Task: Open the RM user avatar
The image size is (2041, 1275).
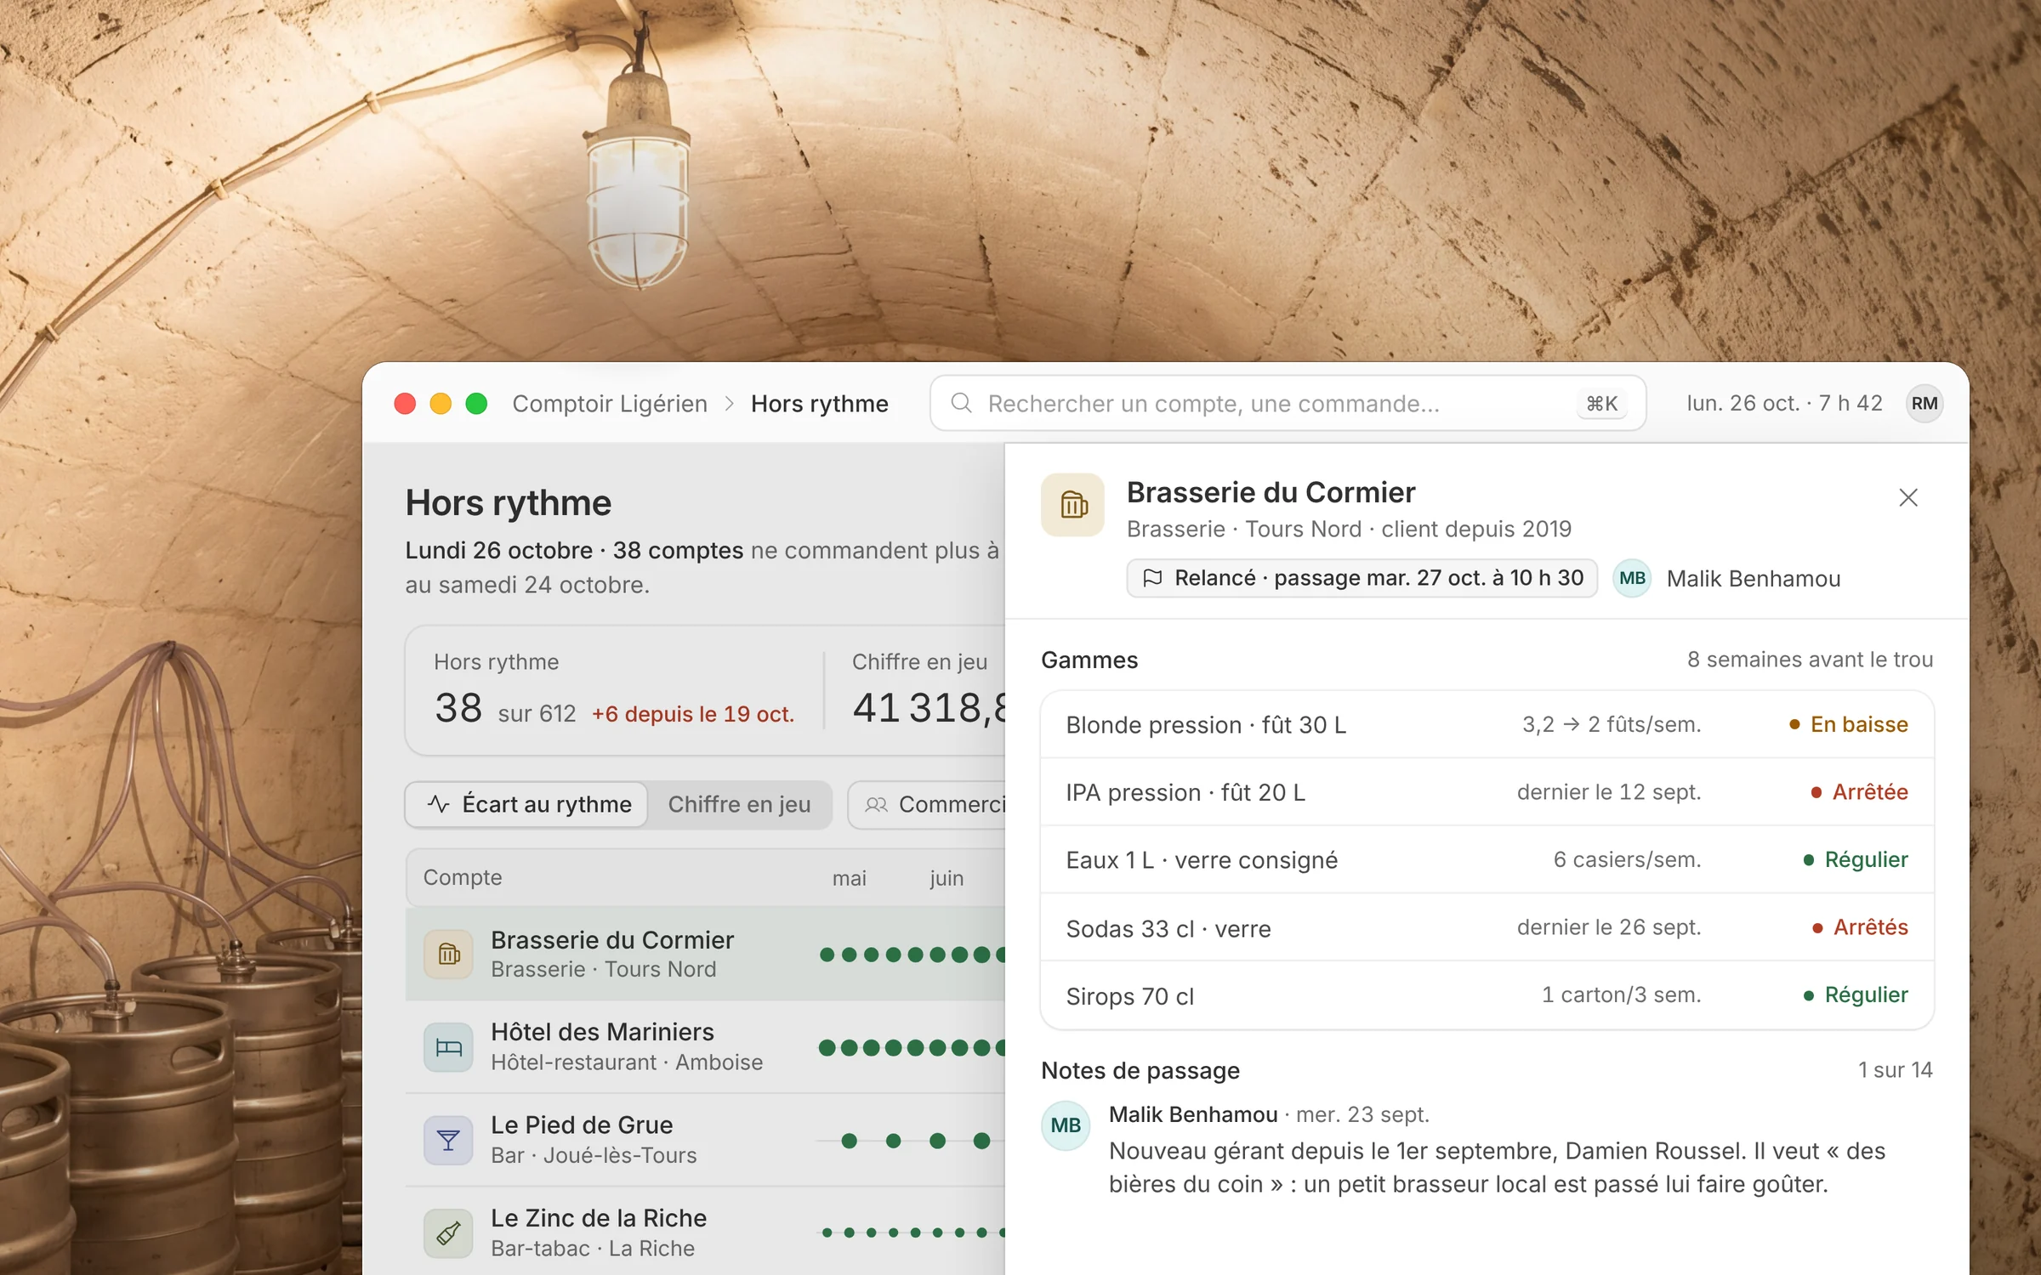Action: coord(1924,403)
